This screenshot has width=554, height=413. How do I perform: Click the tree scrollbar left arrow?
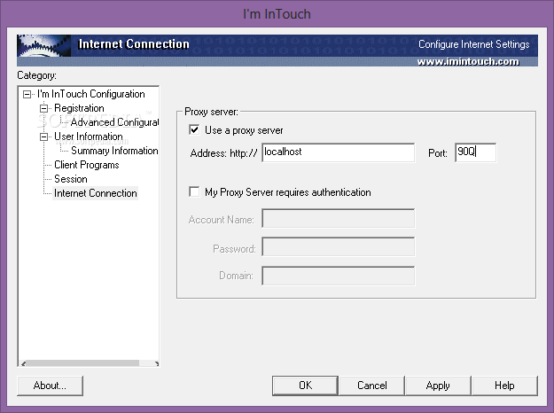(x=23, y=363)
